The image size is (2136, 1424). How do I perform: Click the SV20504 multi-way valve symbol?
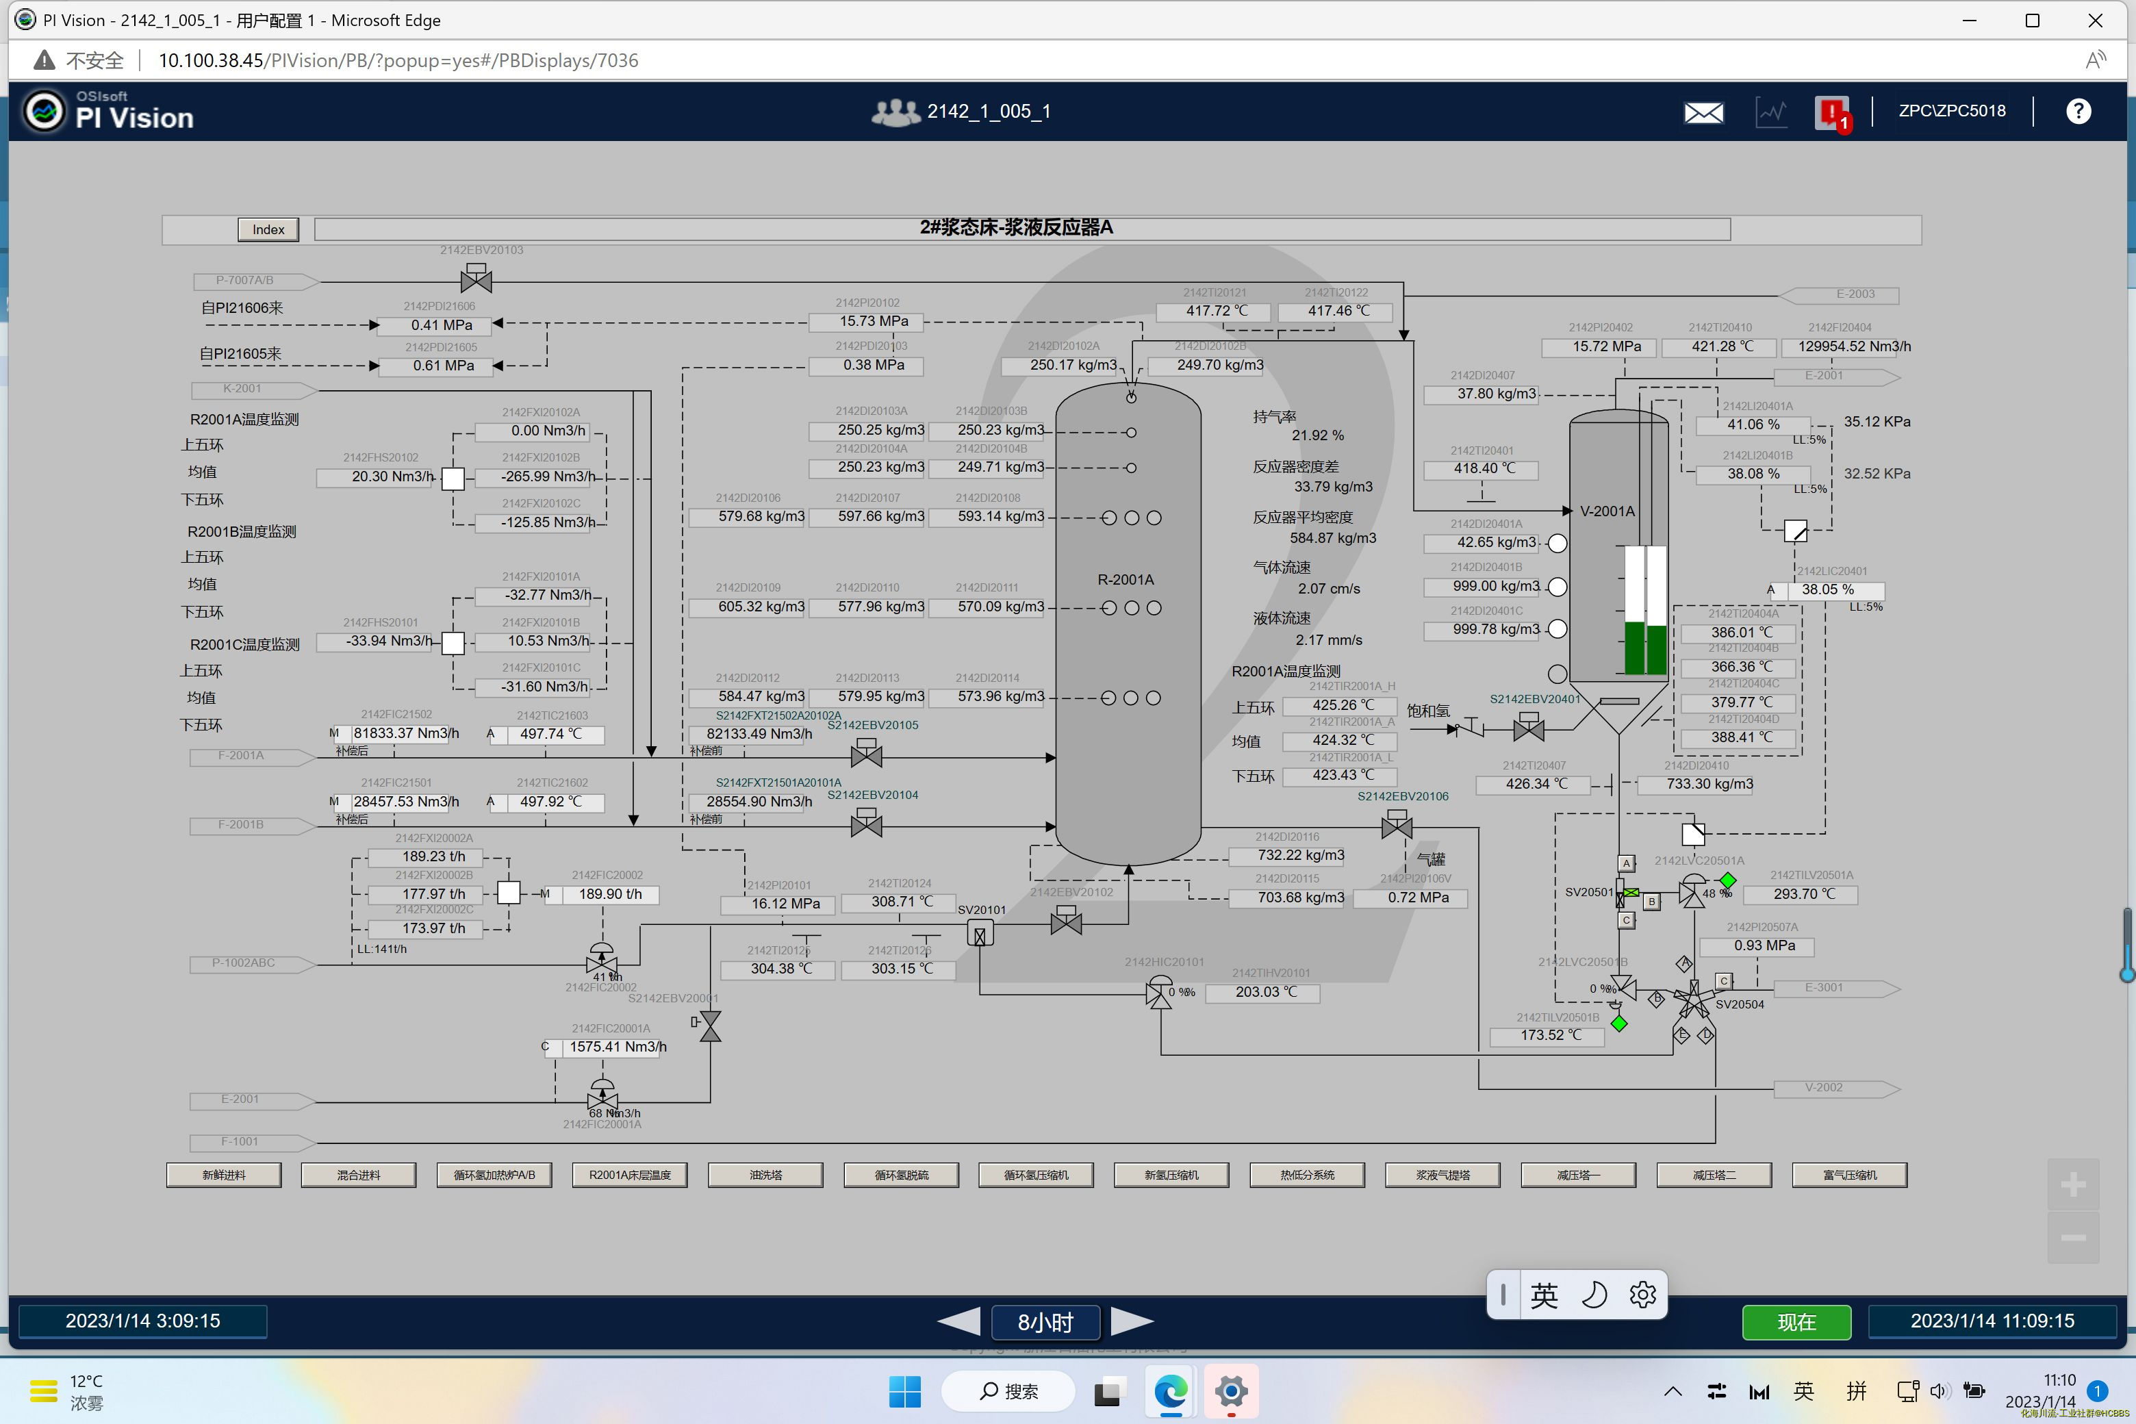point(1694,999)
